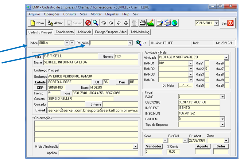
Task: Click the Apelido input field
Action: pyautogui.click(x=98, y=153)
